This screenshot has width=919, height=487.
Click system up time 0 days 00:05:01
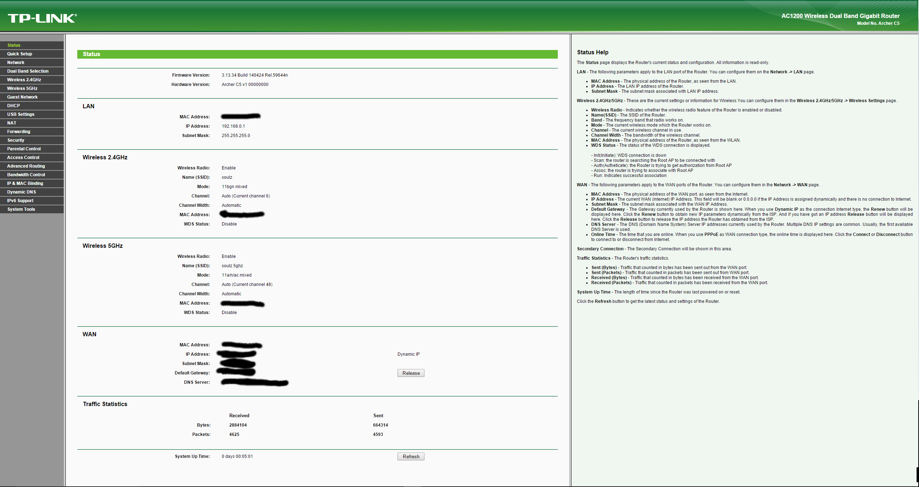(237, 456)
